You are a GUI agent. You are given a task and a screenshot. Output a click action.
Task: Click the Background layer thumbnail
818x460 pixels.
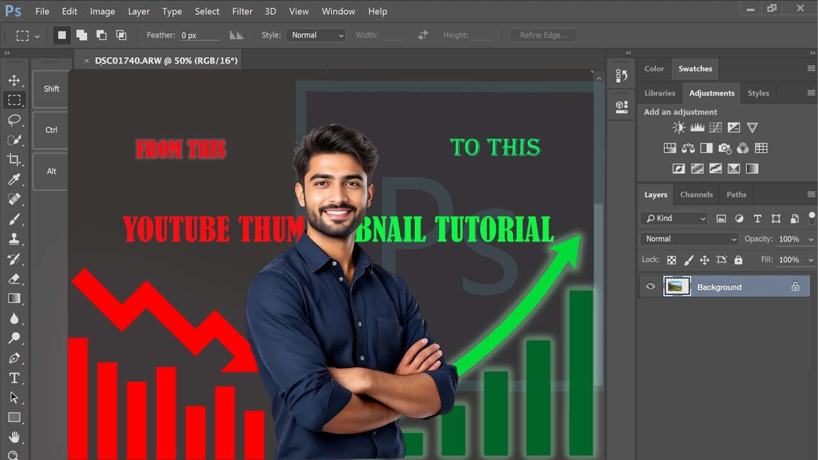[x=677, y=286]
